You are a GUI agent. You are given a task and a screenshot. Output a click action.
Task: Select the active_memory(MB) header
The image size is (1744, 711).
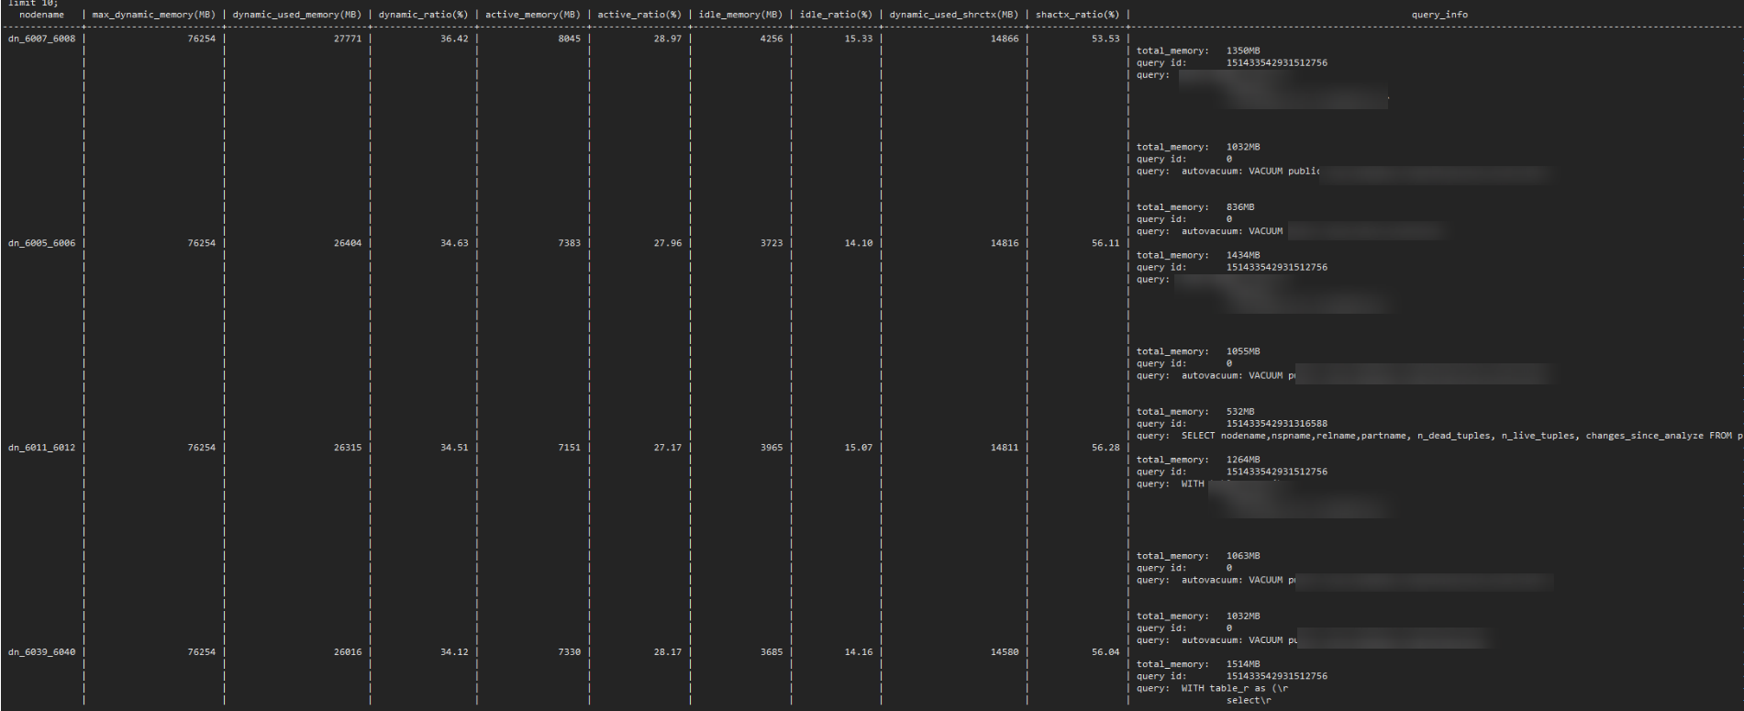533,15
